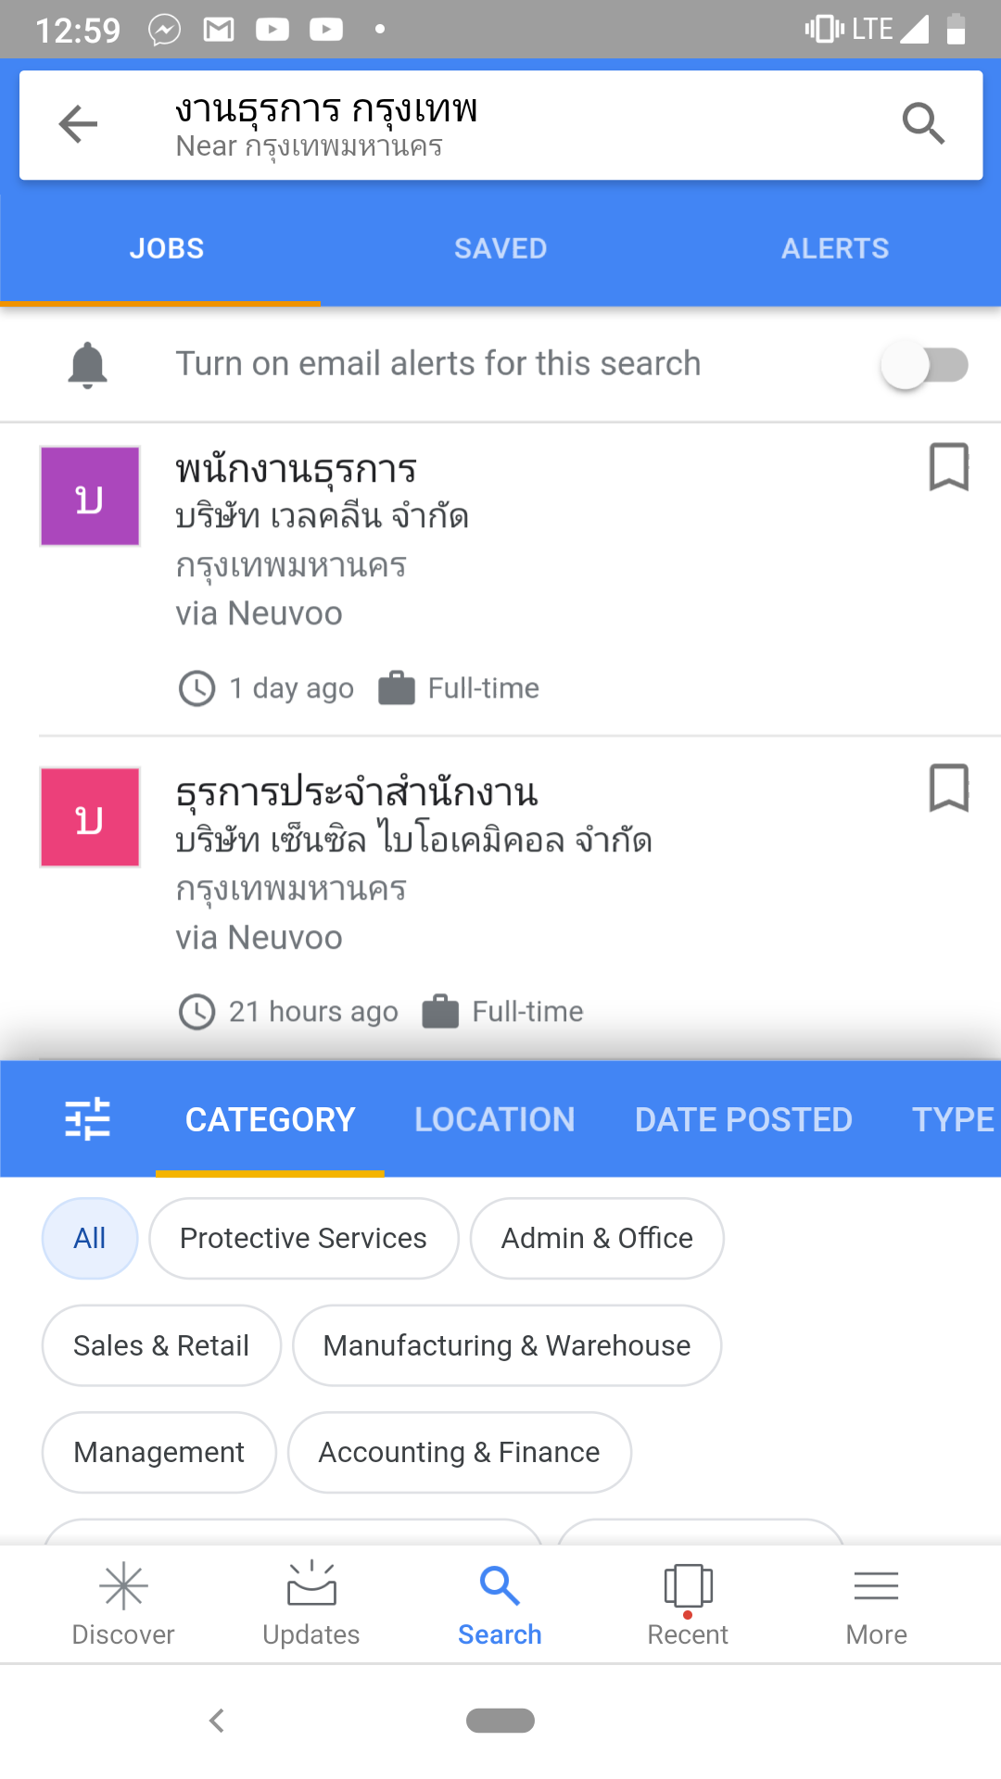Tap the filter sliders icon
1001x1779 pixels.
[x=88, y=1118]
